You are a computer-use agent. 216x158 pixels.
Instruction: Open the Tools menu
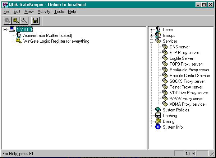point(59,11)
